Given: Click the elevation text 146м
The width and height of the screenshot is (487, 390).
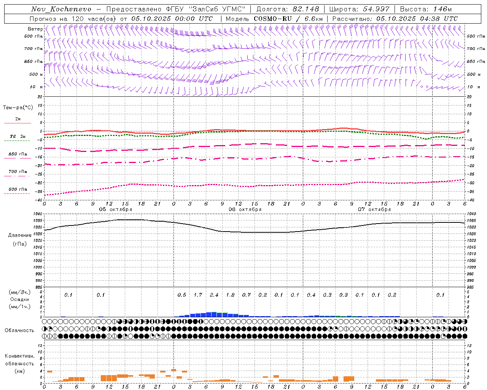Looking at the screenshot, I should point(442,9).
